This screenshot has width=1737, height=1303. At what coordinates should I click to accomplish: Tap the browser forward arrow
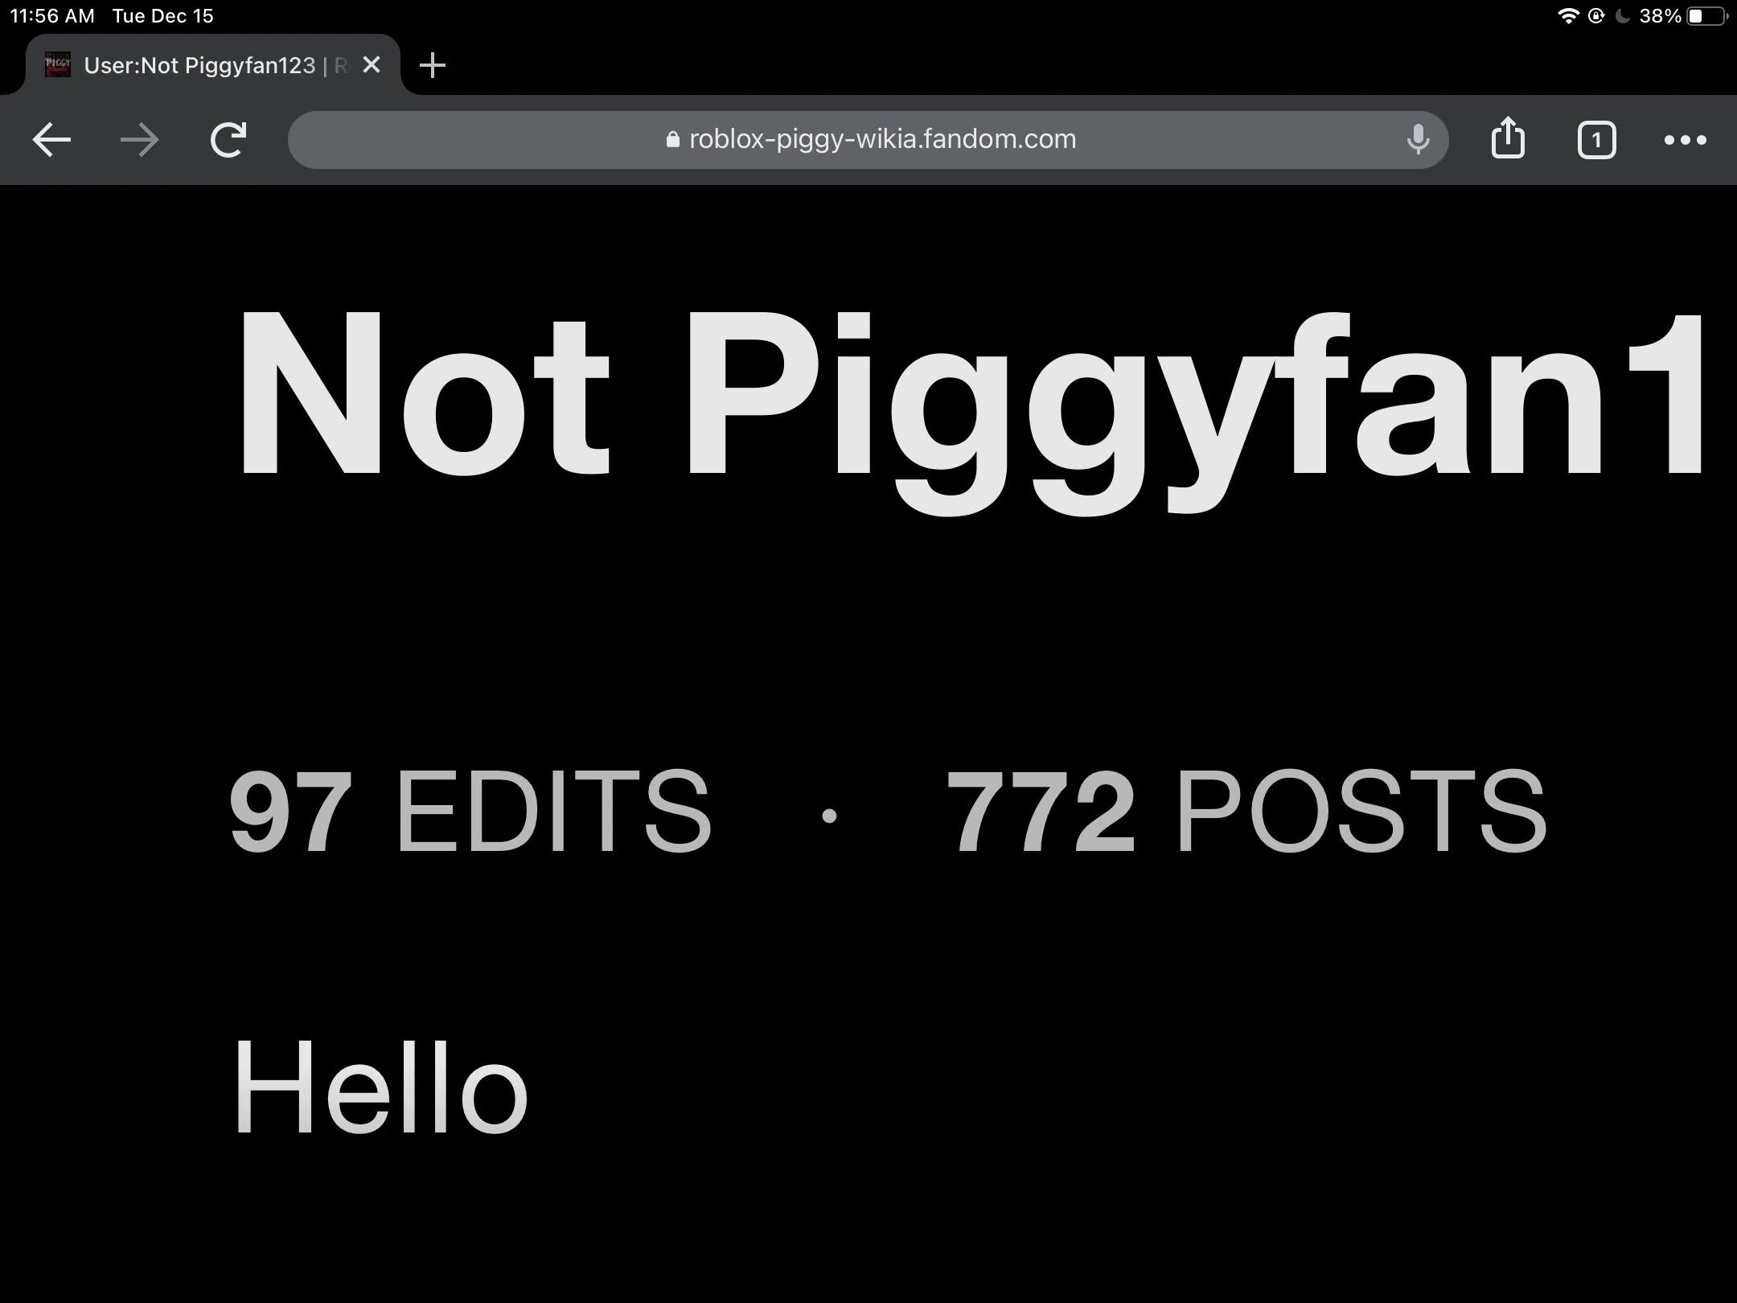(139, 140)
